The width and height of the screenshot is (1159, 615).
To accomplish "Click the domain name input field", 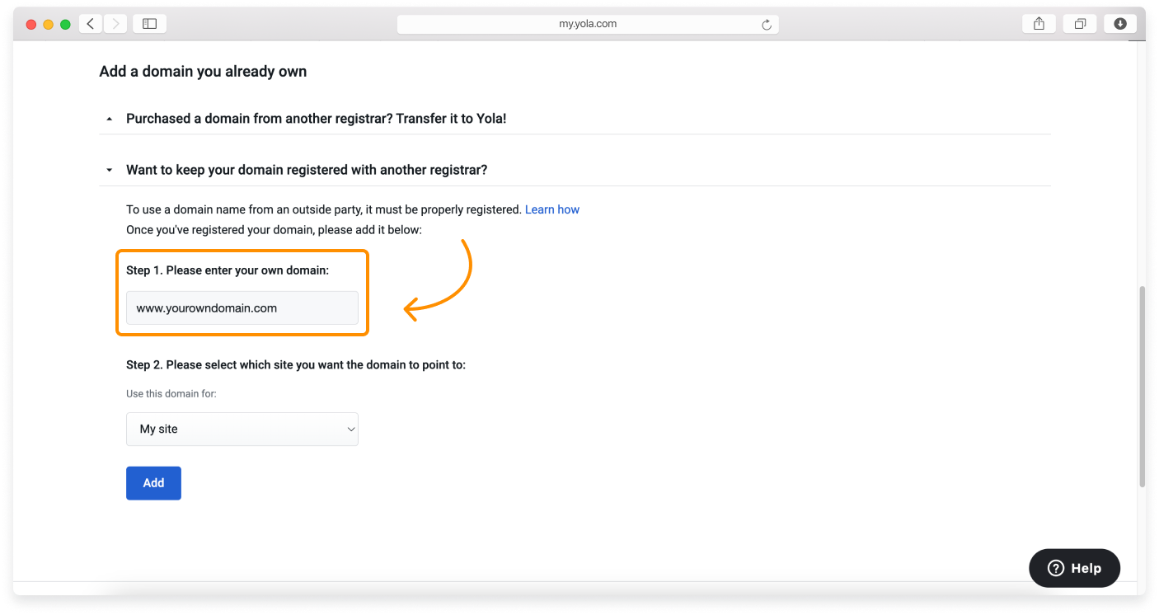I will point(242,308).
